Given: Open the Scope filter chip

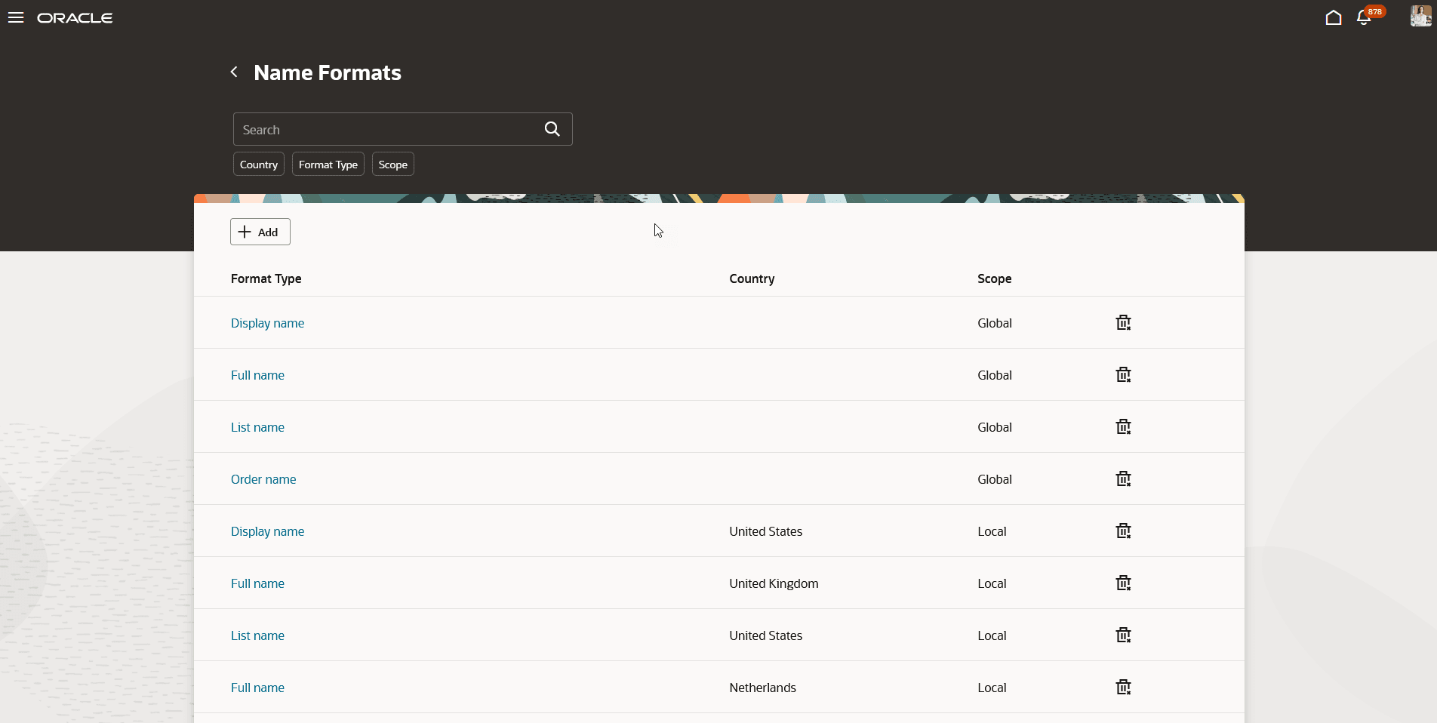Looking at the screenshot, I should [x=393, y=165].
